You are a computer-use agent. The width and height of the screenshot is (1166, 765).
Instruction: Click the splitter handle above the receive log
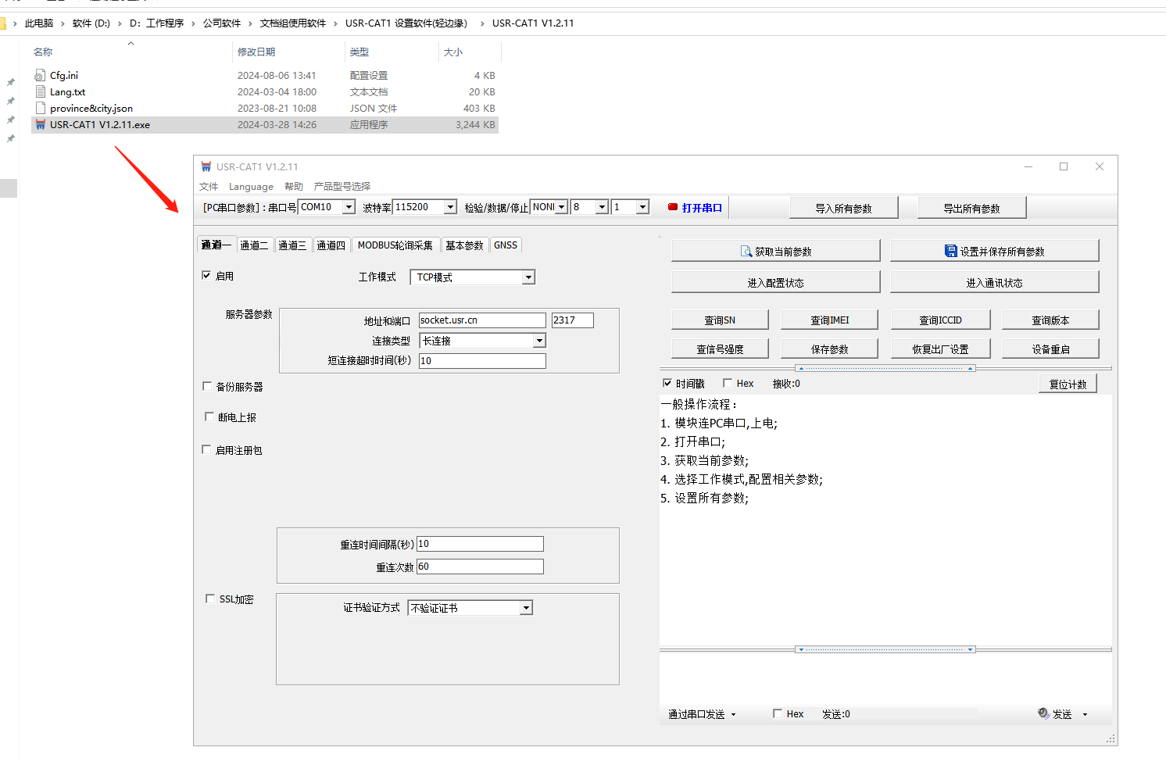coord(885,368)
